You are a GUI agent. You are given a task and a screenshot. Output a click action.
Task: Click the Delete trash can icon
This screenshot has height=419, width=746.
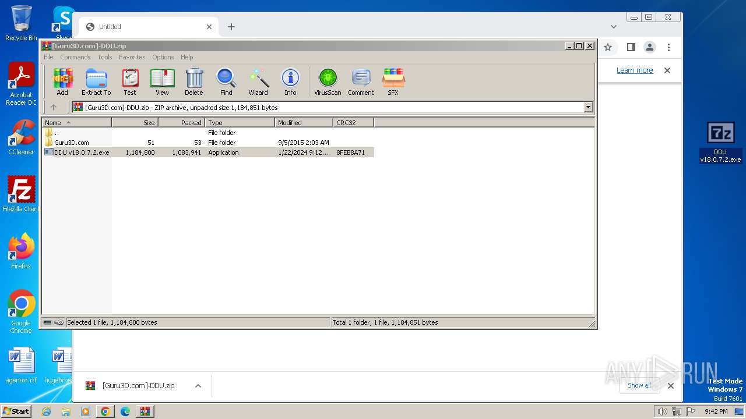point(194,81)
